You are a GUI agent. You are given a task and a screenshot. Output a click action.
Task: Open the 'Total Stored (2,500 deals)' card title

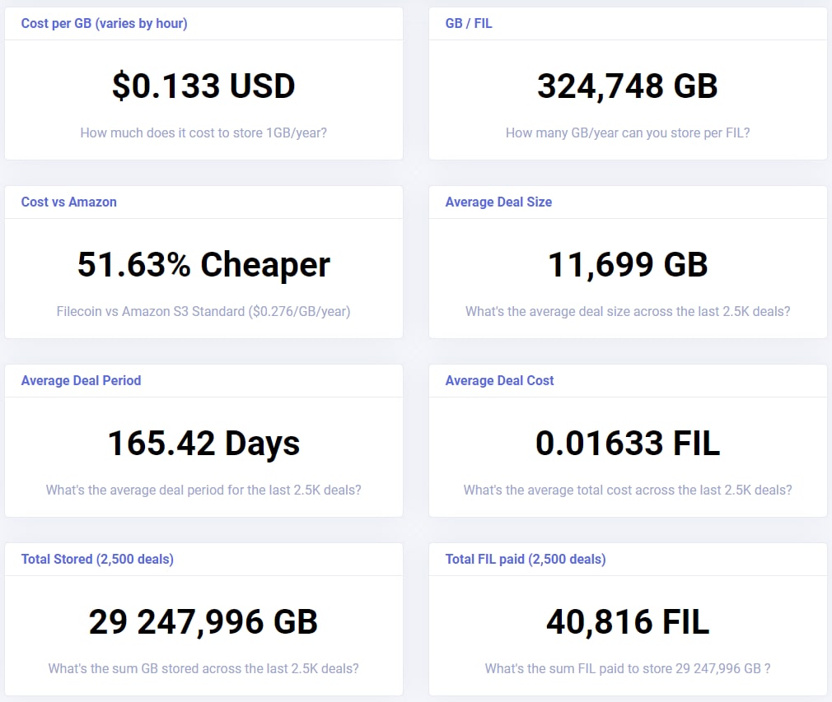click(x=97, y=560)
